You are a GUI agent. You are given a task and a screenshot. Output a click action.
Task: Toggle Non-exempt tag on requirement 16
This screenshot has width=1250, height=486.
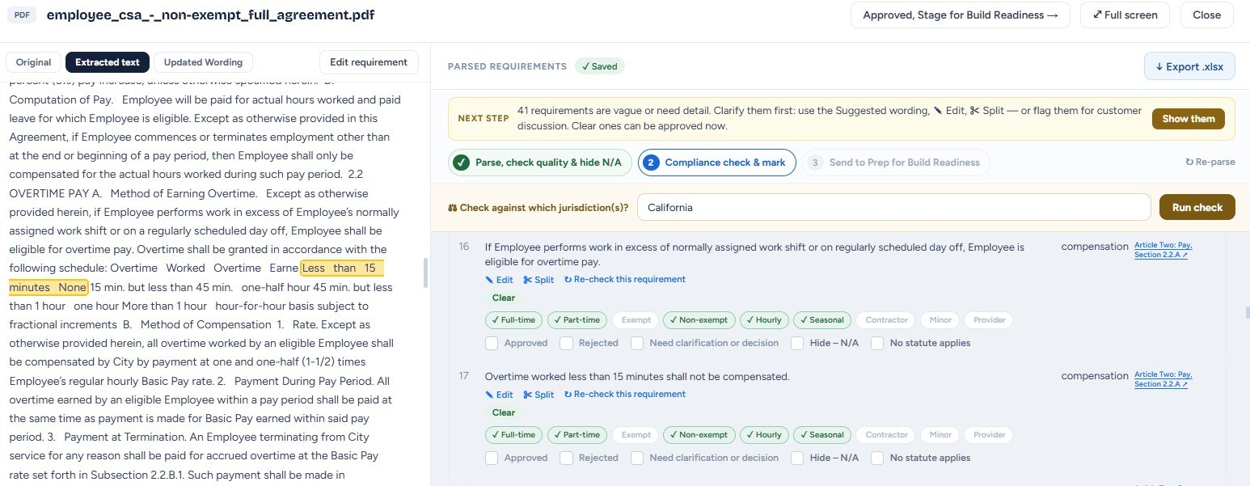(x=699, y=320)
